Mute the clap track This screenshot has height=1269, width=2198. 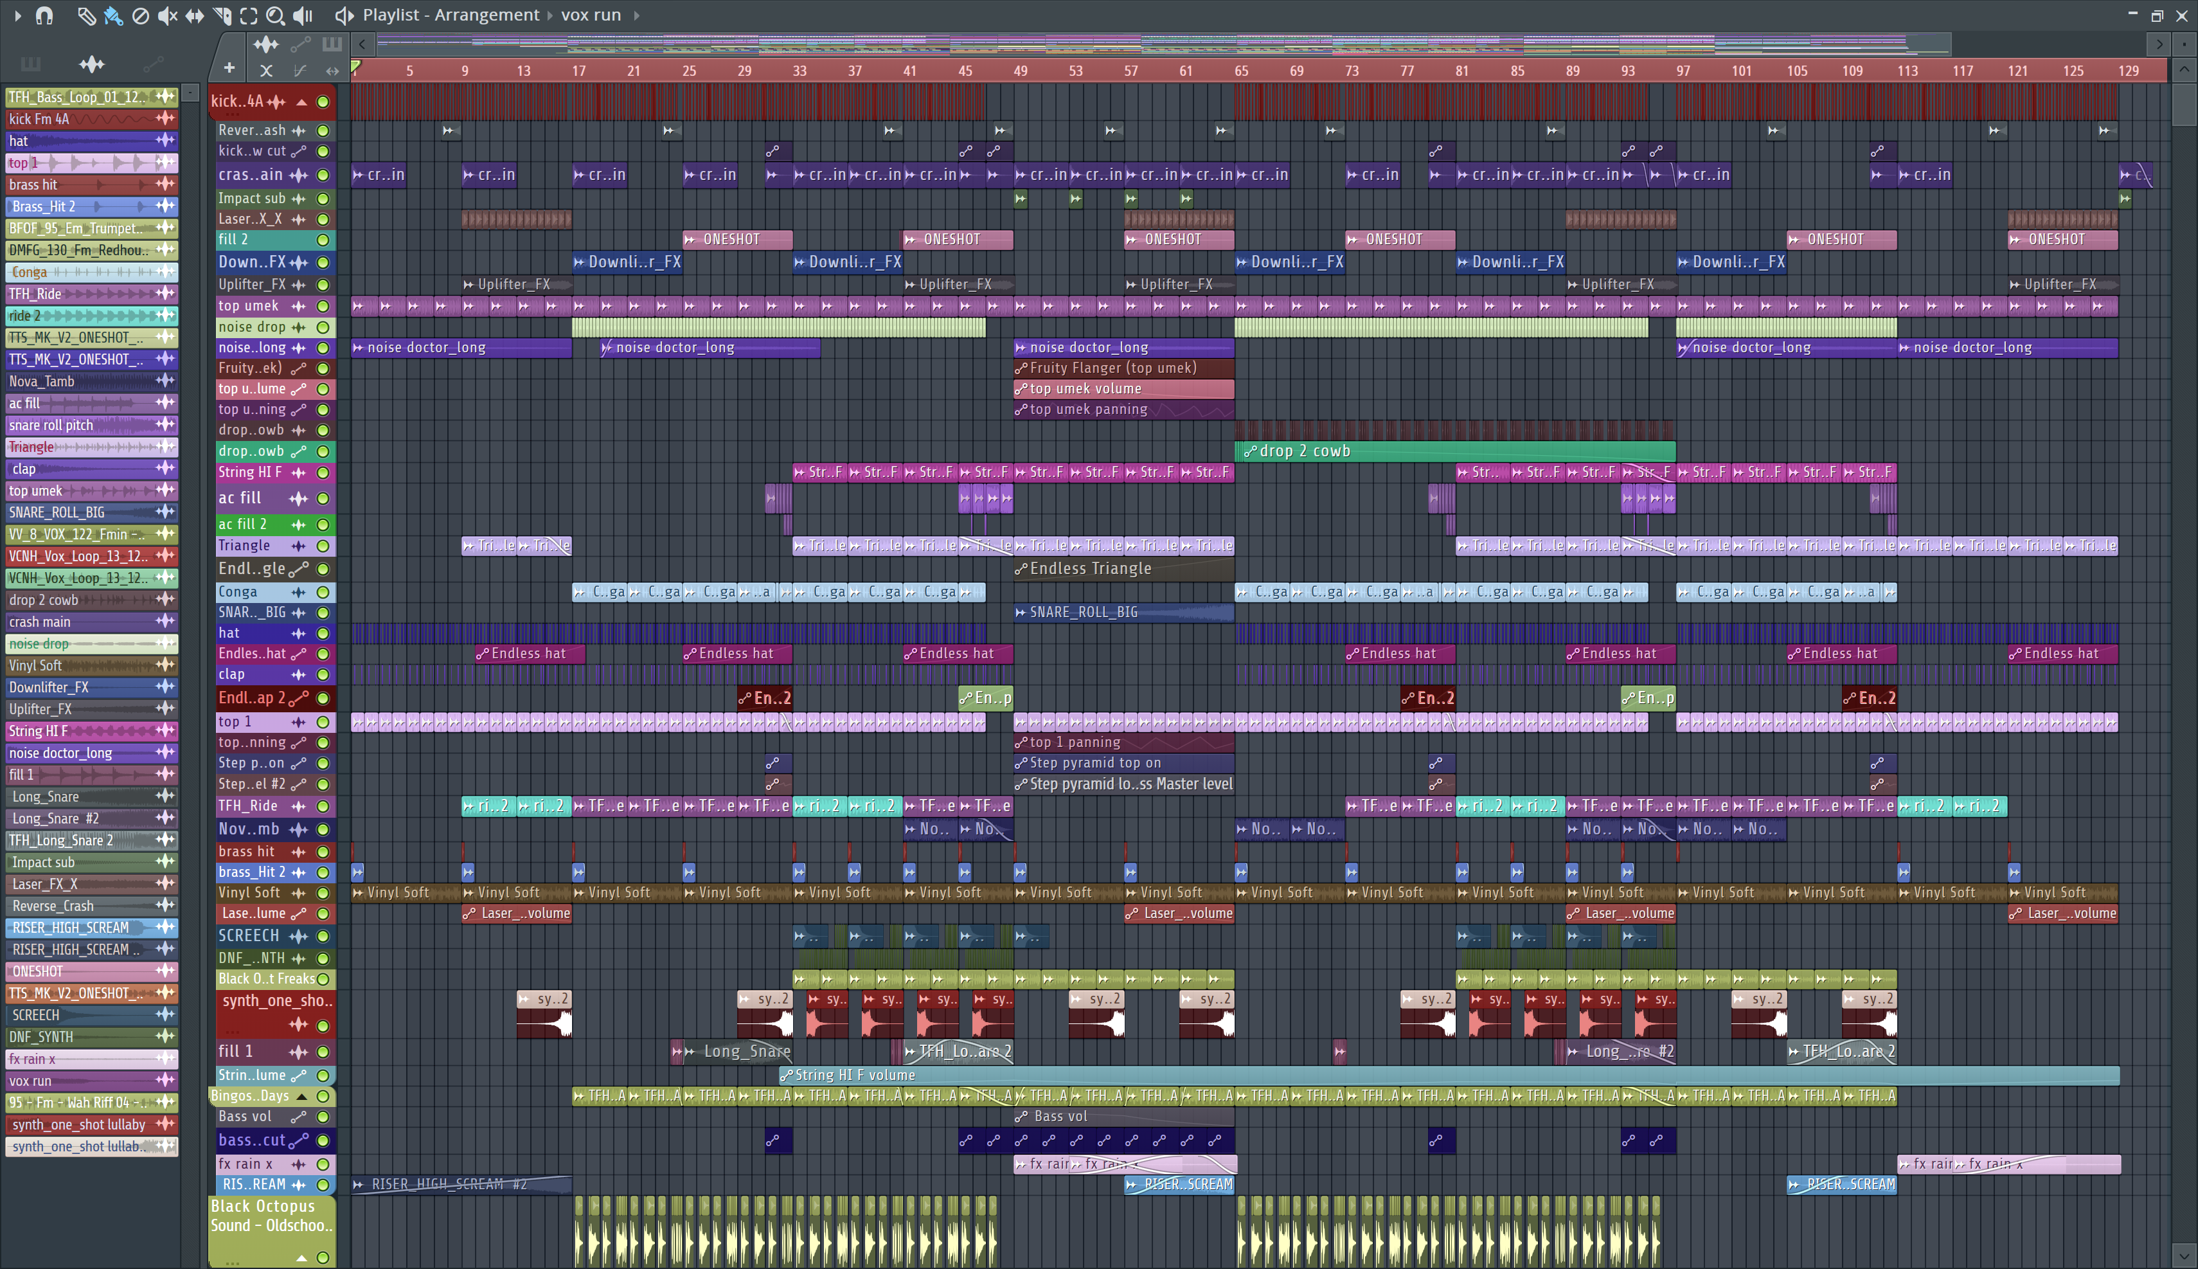click(x=323, y=676)
